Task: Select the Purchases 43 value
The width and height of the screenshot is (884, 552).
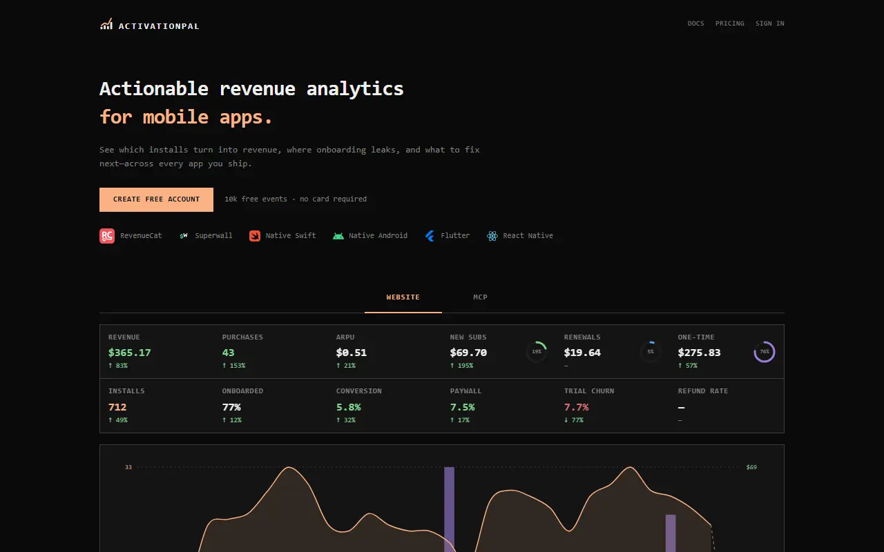Action: coord(229,353)
